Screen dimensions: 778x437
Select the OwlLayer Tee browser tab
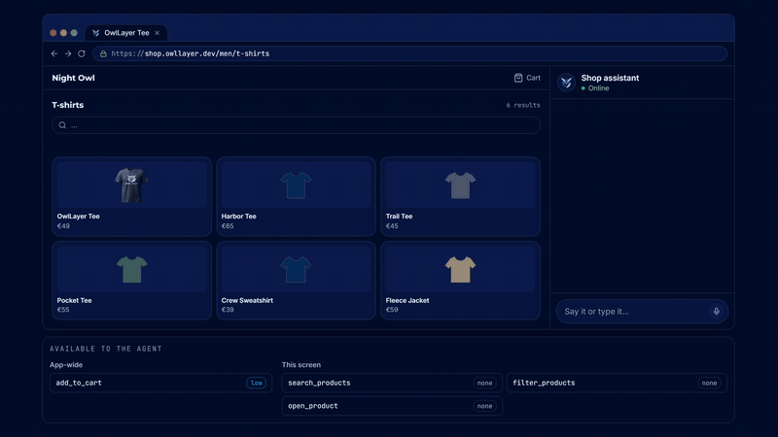pyautogui.click(x=126, y=33)
